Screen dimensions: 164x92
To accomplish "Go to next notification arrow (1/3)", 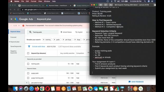I will tap(19, 26).
